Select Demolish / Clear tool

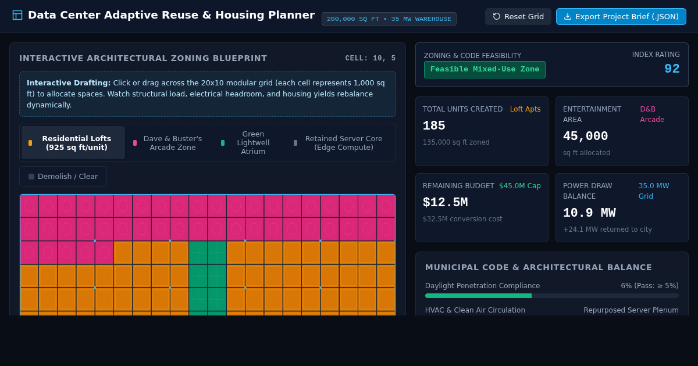click(63, 176)
